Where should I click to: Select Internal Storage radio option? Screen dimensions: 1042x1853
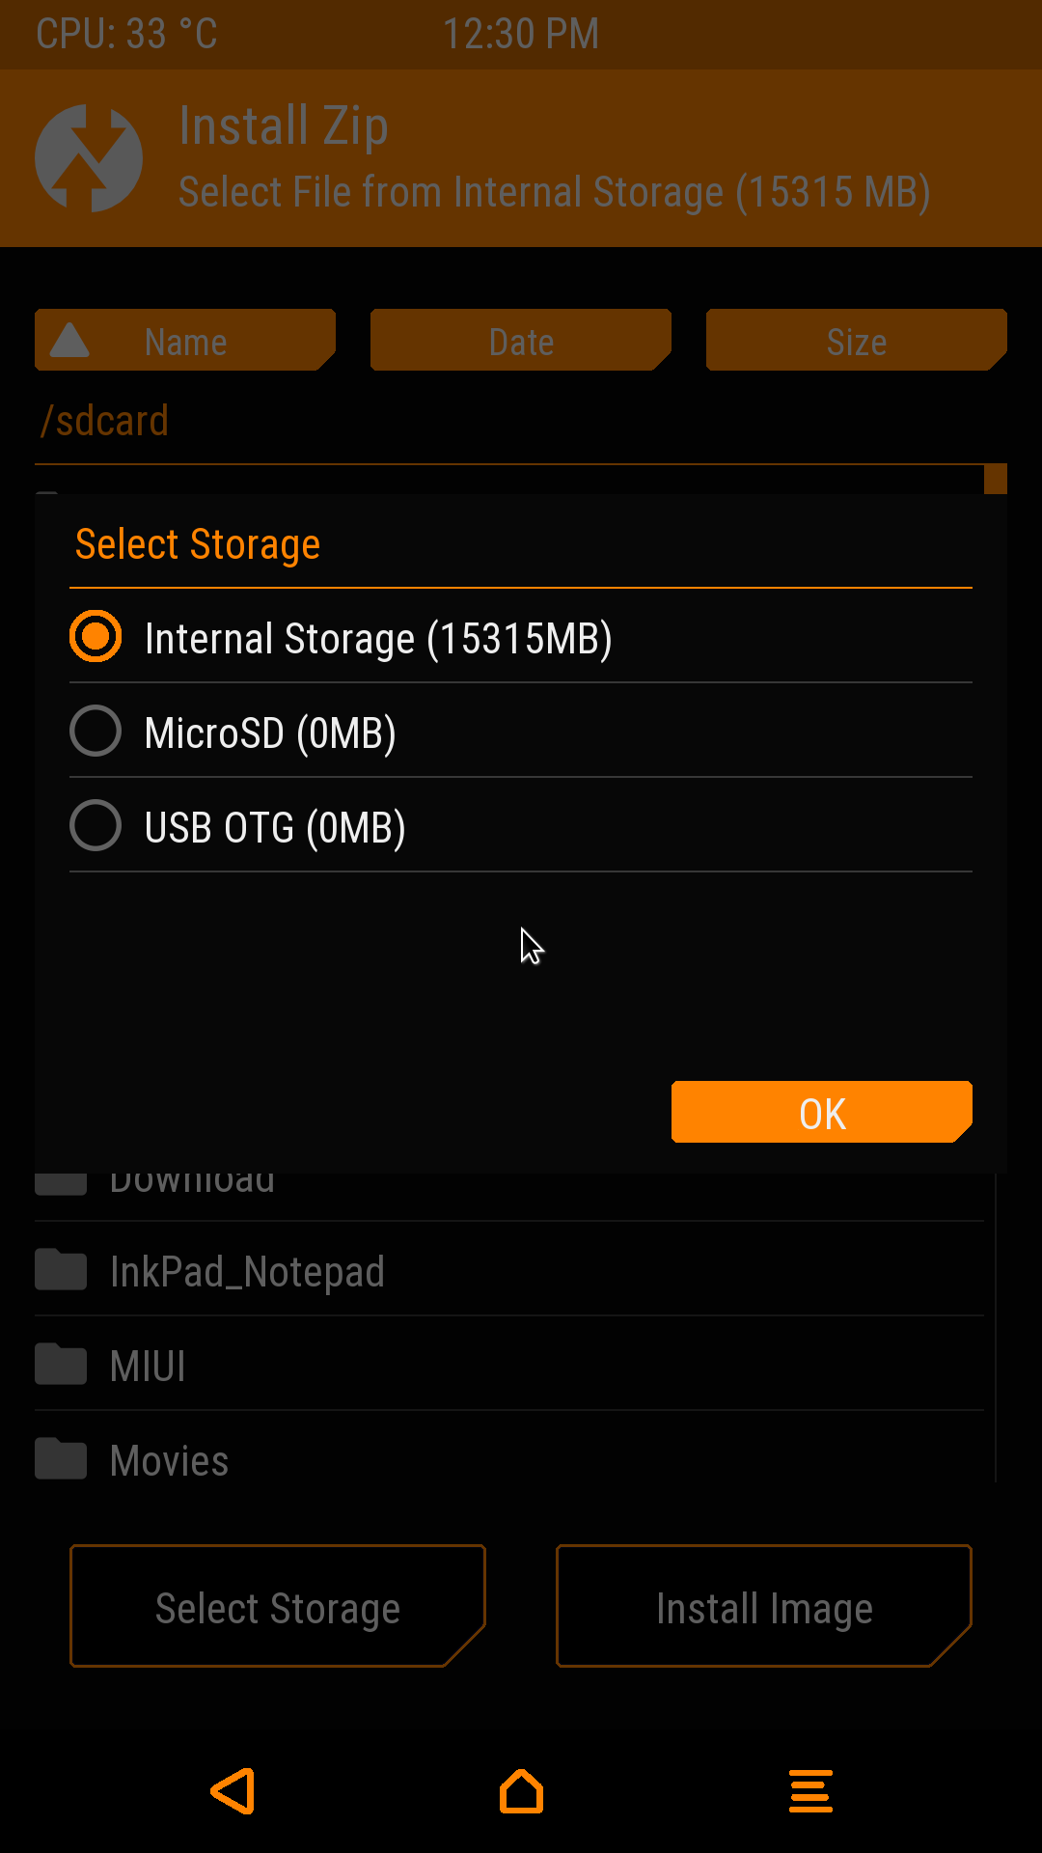point(96,637)
